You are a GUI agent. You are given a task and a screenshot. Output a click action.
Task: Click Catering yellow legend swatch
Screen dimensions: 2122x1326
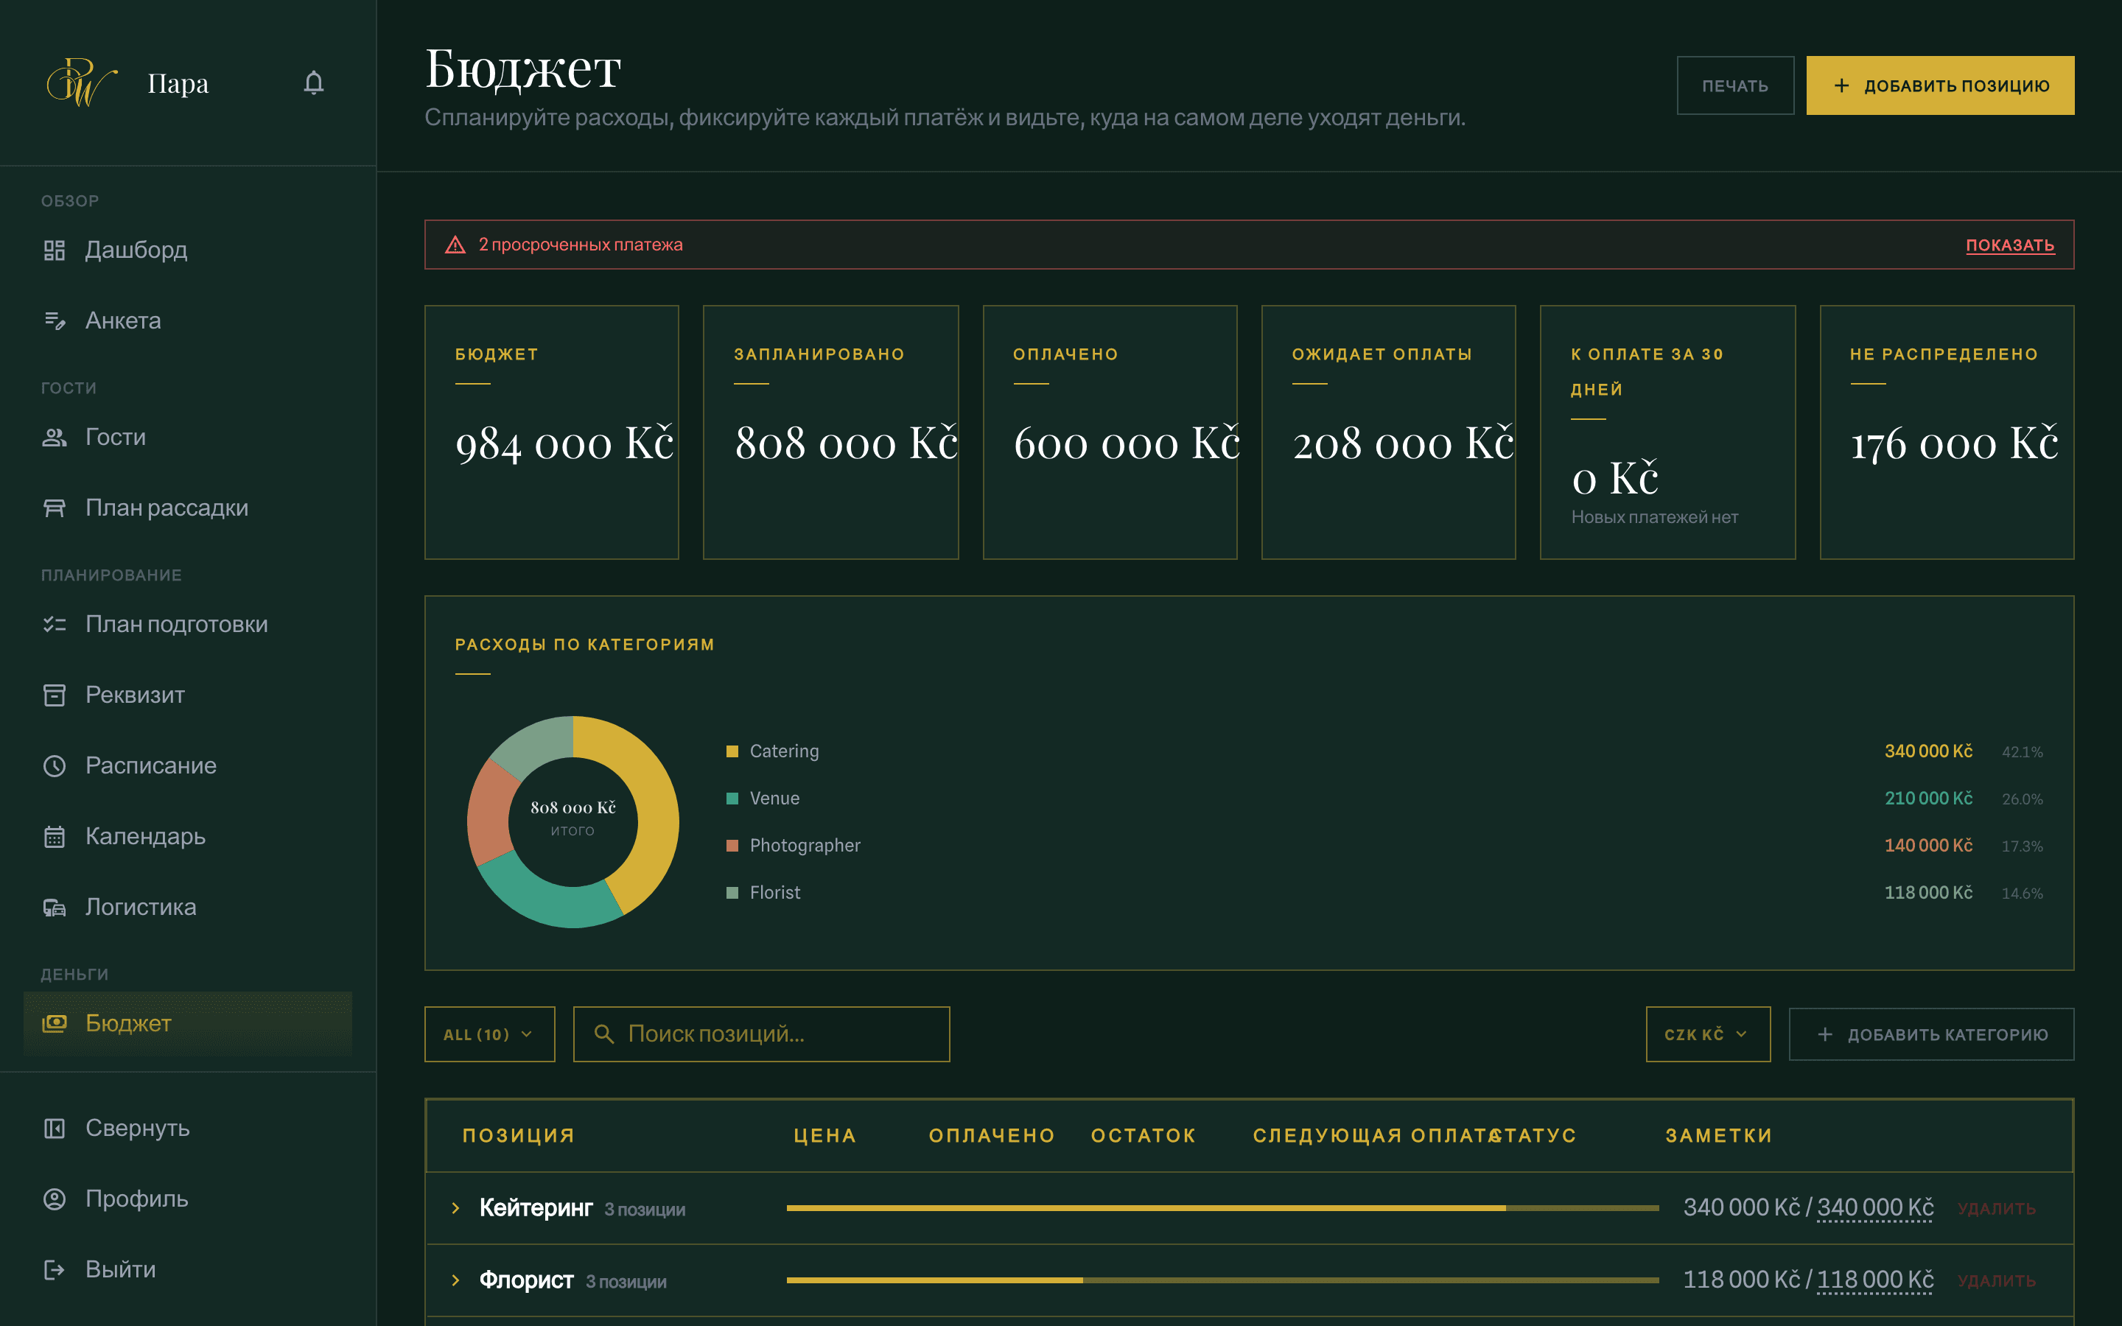(x=732, y=751)
